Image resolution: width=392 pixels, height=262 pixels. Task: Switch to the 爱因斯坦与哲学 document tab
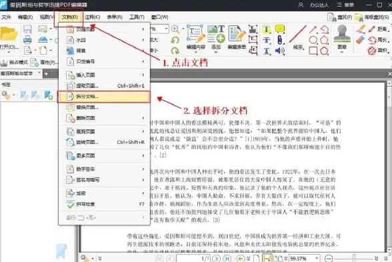21,73
